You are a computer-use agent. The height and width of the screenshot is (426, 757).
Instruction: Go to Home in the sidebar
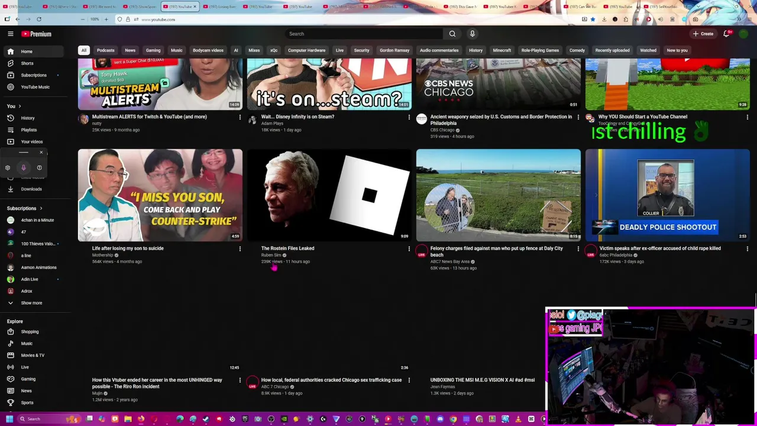[33, 51]
